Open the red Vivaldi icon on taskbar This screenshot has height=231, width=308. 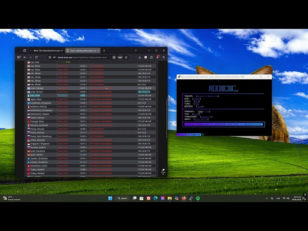tap(149, 198)
